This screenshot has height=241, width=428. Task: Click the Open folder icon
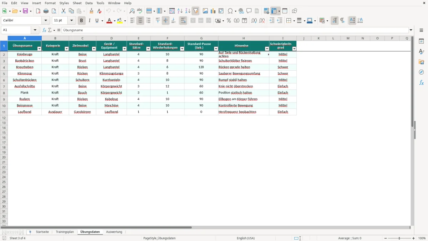pyautogui.click(x=15, y=11)
